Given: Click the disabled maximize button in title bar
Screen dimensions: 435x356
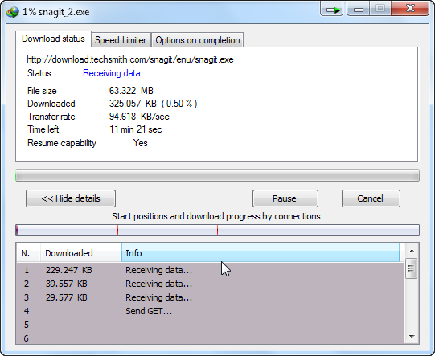Looking at the screenshot, I should 380,8.
